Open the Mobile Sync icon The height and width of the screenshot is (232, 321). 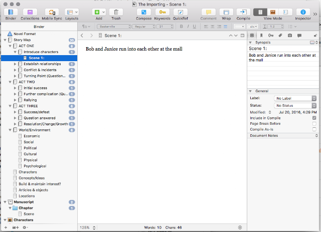coord(52,12)
